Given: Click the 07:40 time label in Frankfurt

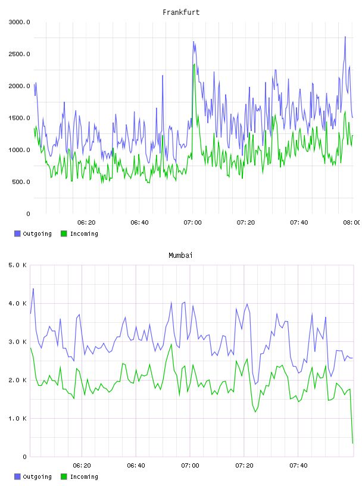Looking at the screenshot, I should click(x=299, y=223).
